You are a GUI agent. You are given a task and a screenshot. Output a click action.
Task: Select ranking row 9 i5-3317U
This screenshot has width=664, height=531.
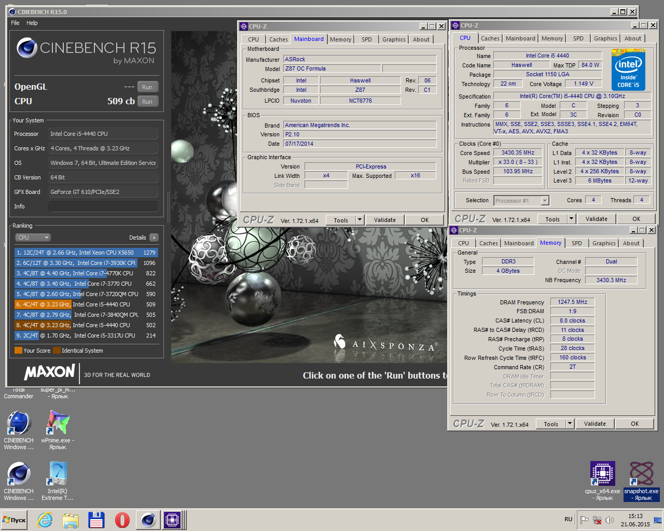86,336
